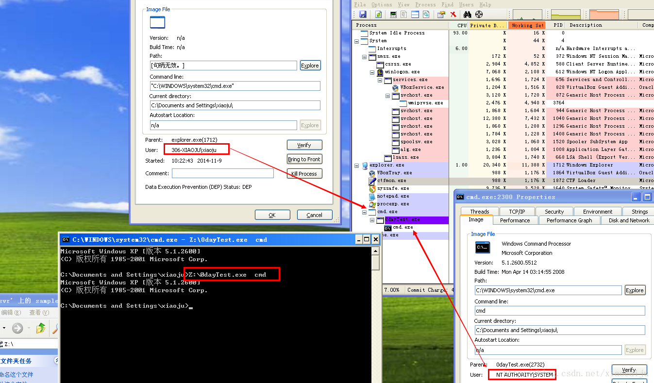The height and width of the screenshot is (383, 654).
Task: Select the winlogon.exe process icon
Action: coord(380,72)
